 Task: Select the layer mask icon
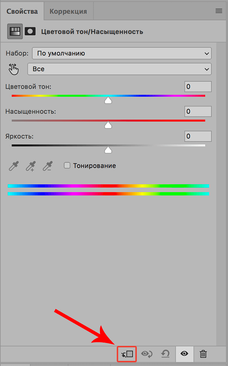(x=30, y=31)
